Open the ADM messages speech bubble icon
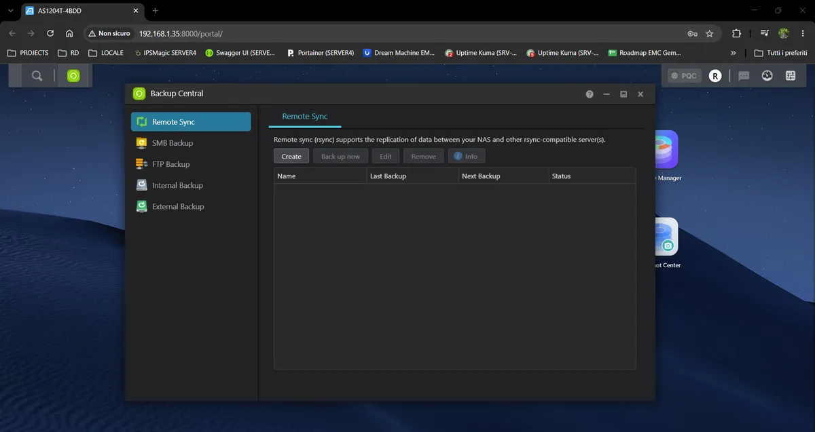This screenshot has width=815, height=432. tap(744, 76)
